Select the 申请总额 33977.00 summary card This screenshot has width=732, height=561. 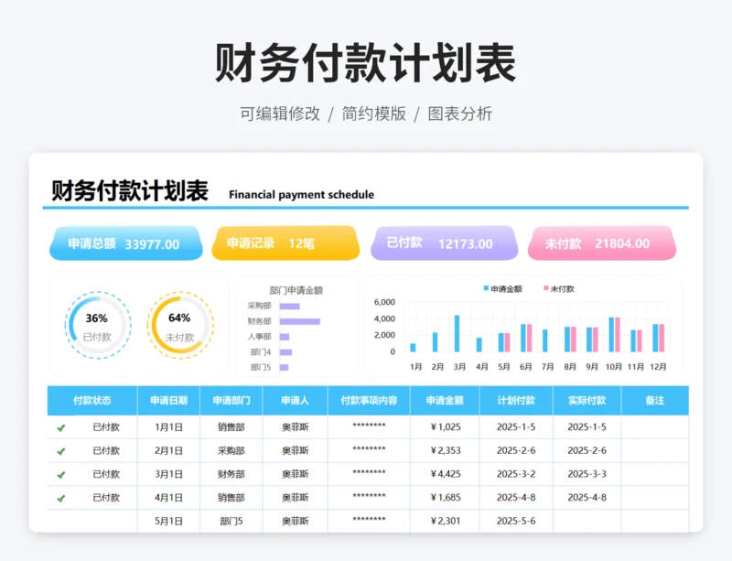[126, 243]
